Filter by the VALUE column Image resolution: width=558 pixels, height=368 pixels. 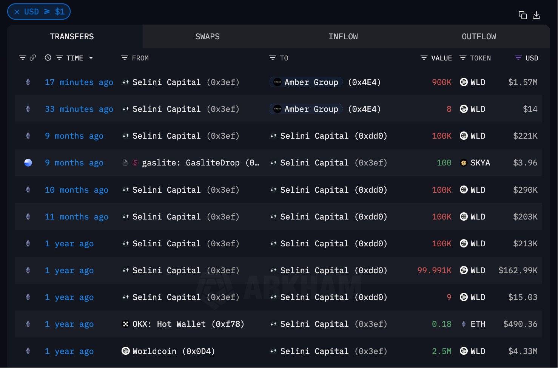pos(424,58)
